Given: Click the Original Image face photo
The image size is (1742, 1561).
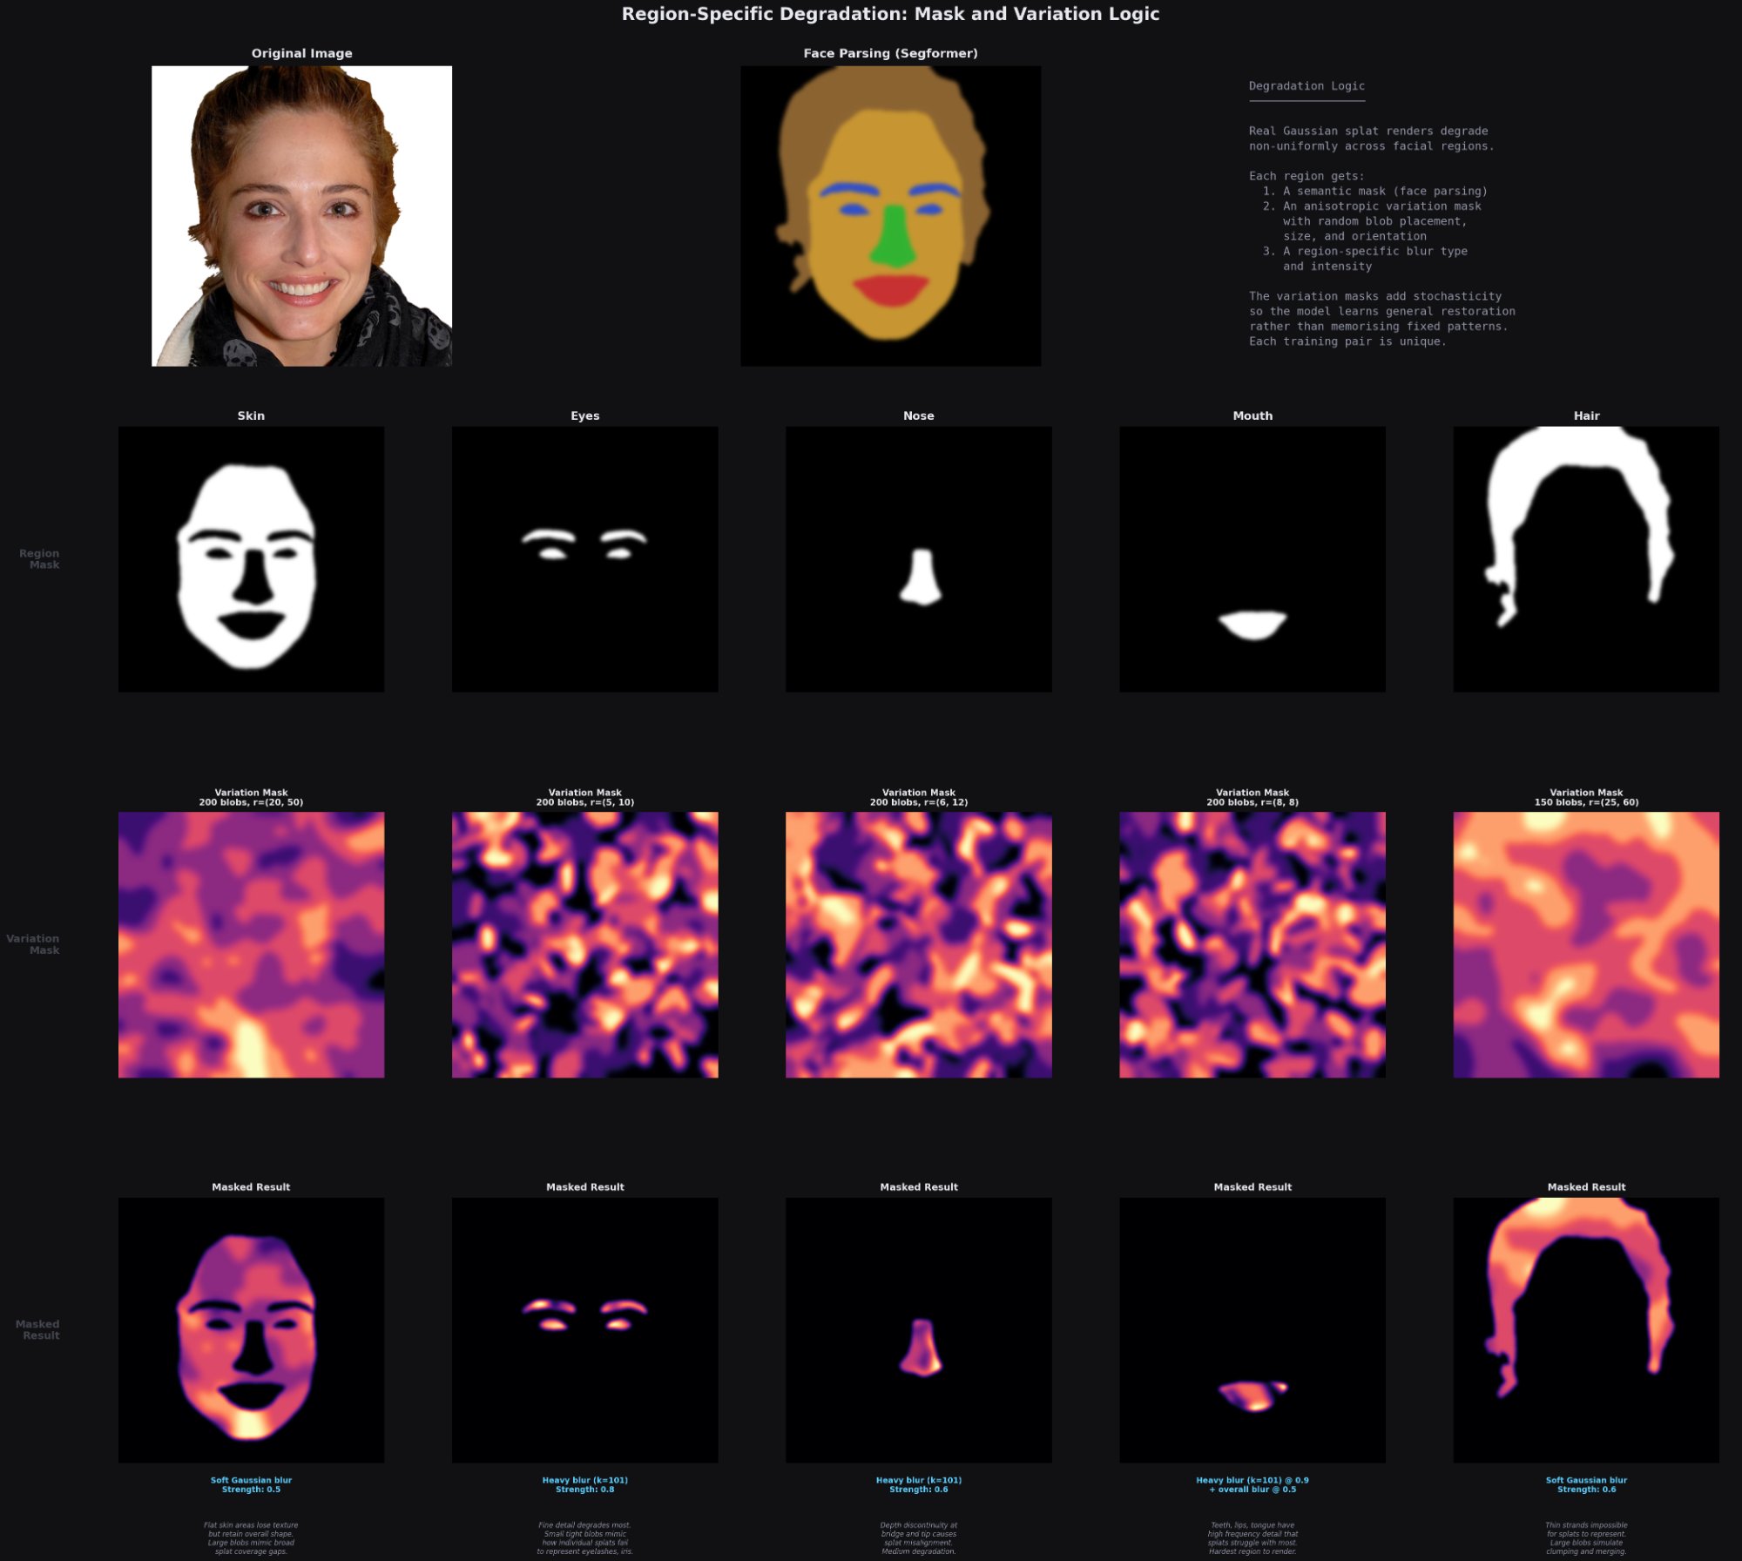Looking at the screenshot, I should [x=301, y=216].
